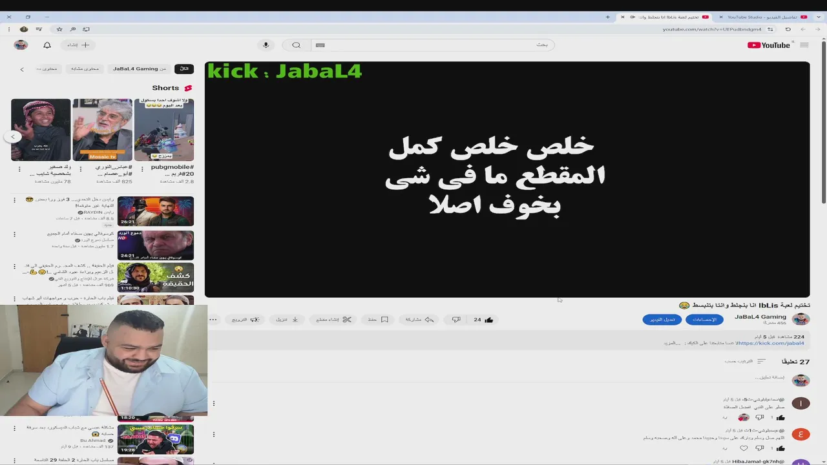
Task: Open JaBaL4 Gaming channel avatar
Action: [801, 319]
